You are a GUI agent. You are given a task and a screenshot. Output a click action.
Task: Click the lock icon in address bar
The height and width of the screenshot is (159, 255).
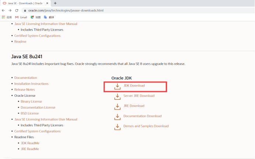(x=25, y=11)
